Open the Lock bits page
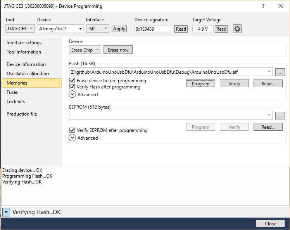 (16, 102)
